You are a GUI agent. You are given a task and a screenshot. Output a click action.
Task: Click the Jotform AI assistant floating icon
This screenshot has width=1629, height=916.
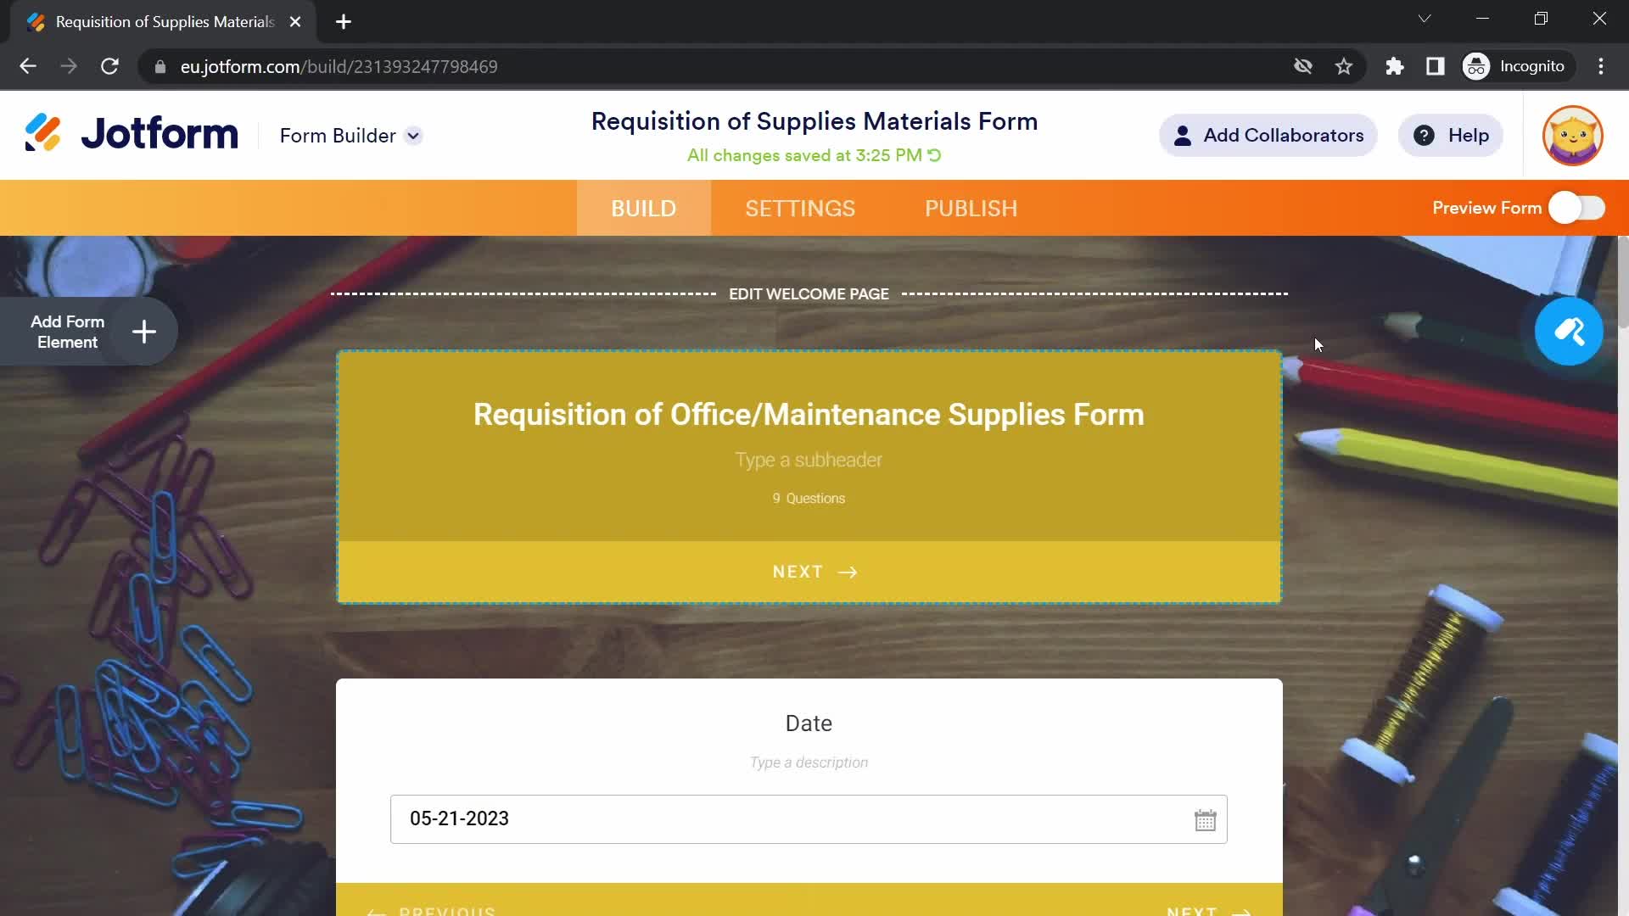click(1572, 330)
